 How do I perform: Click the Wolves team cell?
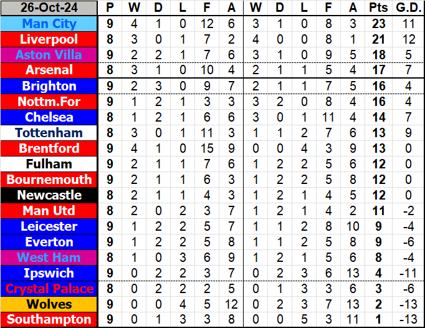click(49, 304)
